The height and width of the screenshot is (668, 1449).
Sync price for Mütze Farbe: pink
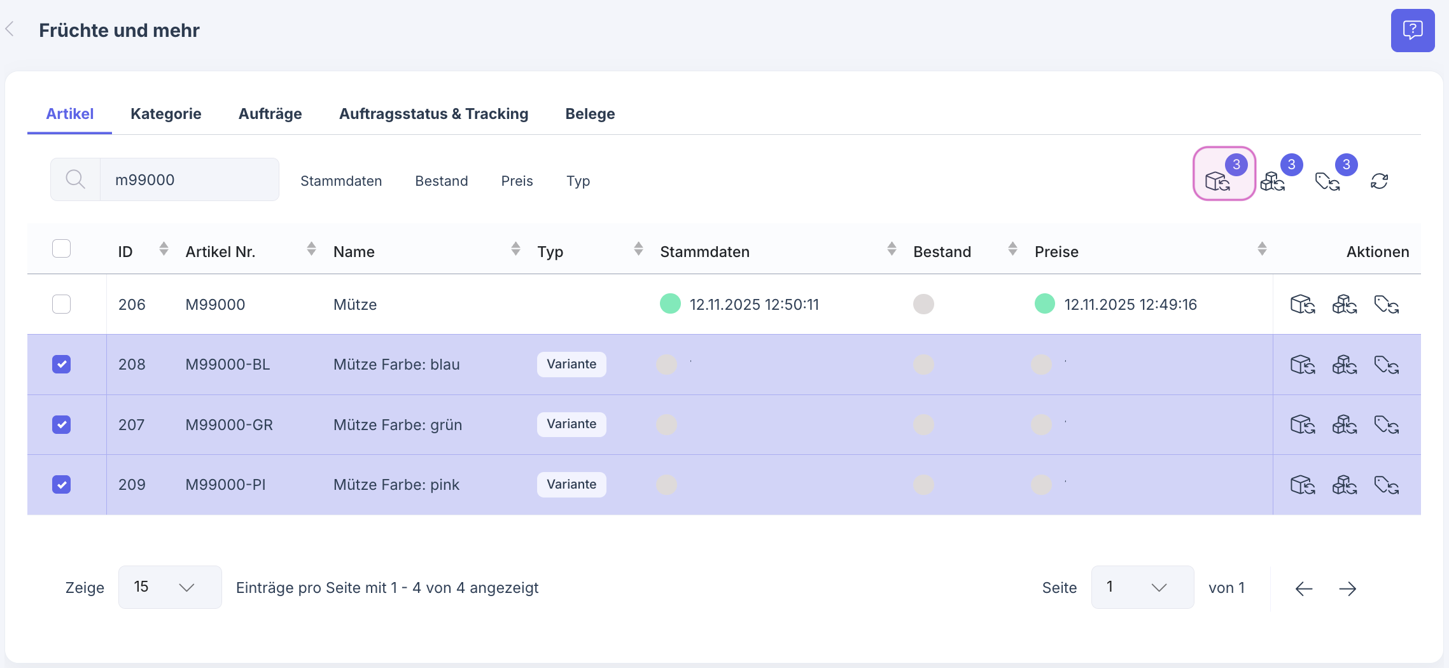click(1387, 485)
